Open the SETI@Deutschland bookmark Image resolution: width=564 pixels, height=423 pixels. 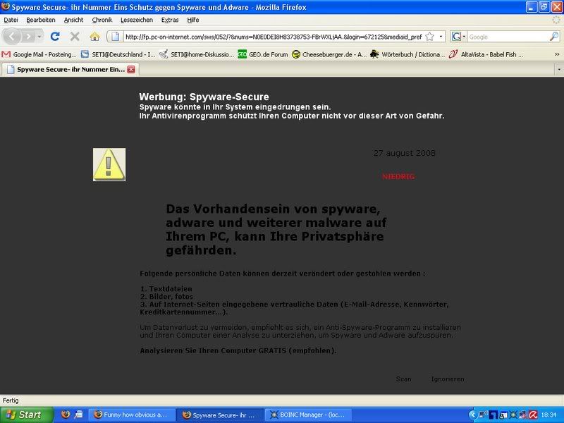pyautogui.click(x=118, y=54)
